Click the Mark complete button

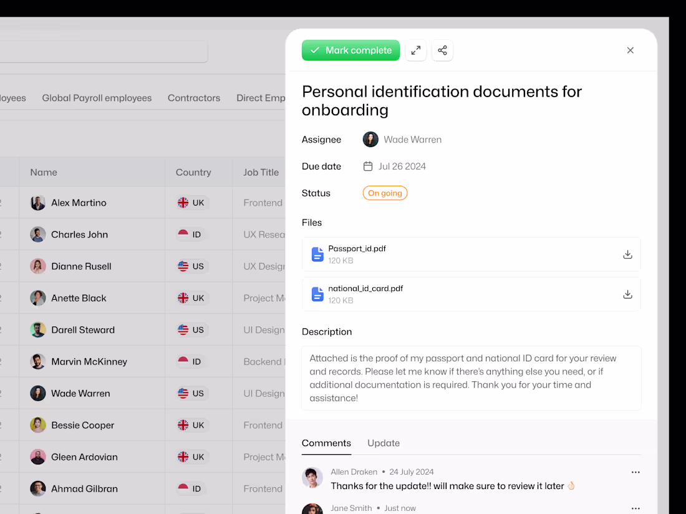click(x=350, y=50)
